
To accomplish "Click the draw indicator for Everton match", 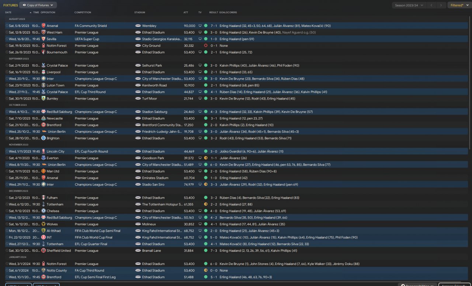I will [x=206, y=158].
